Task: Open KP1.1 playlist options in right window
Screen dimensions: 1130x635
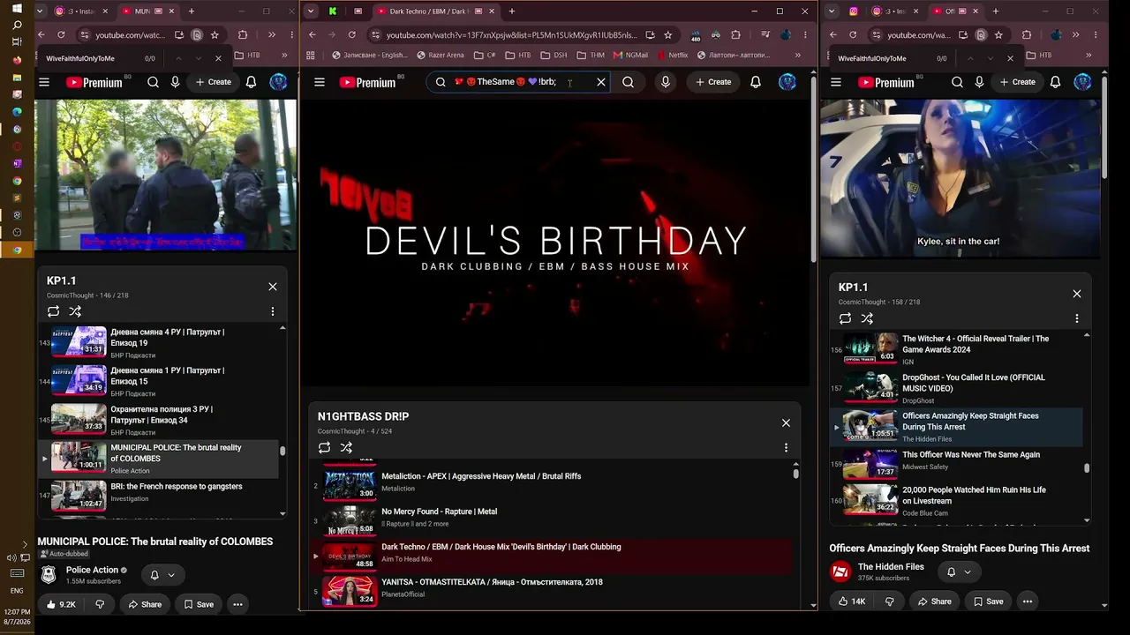Action: coord(1077,318)
